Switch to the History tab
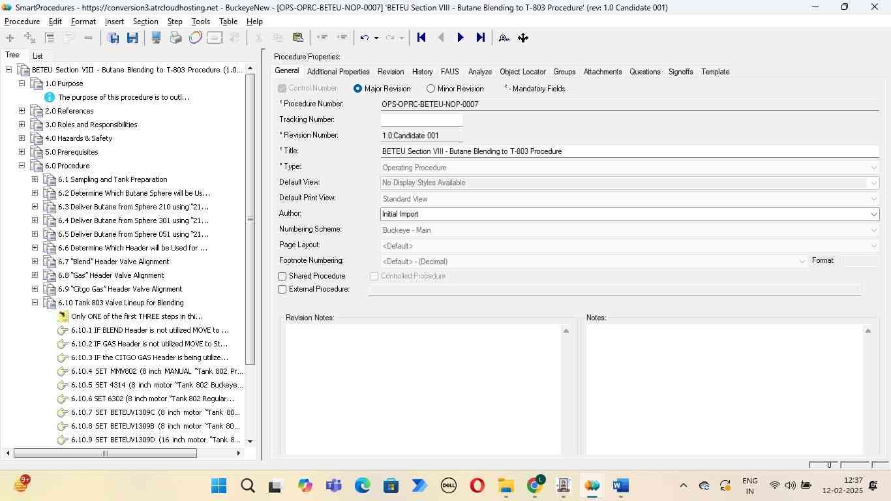891x501 pixels. (x=422, y=72)
